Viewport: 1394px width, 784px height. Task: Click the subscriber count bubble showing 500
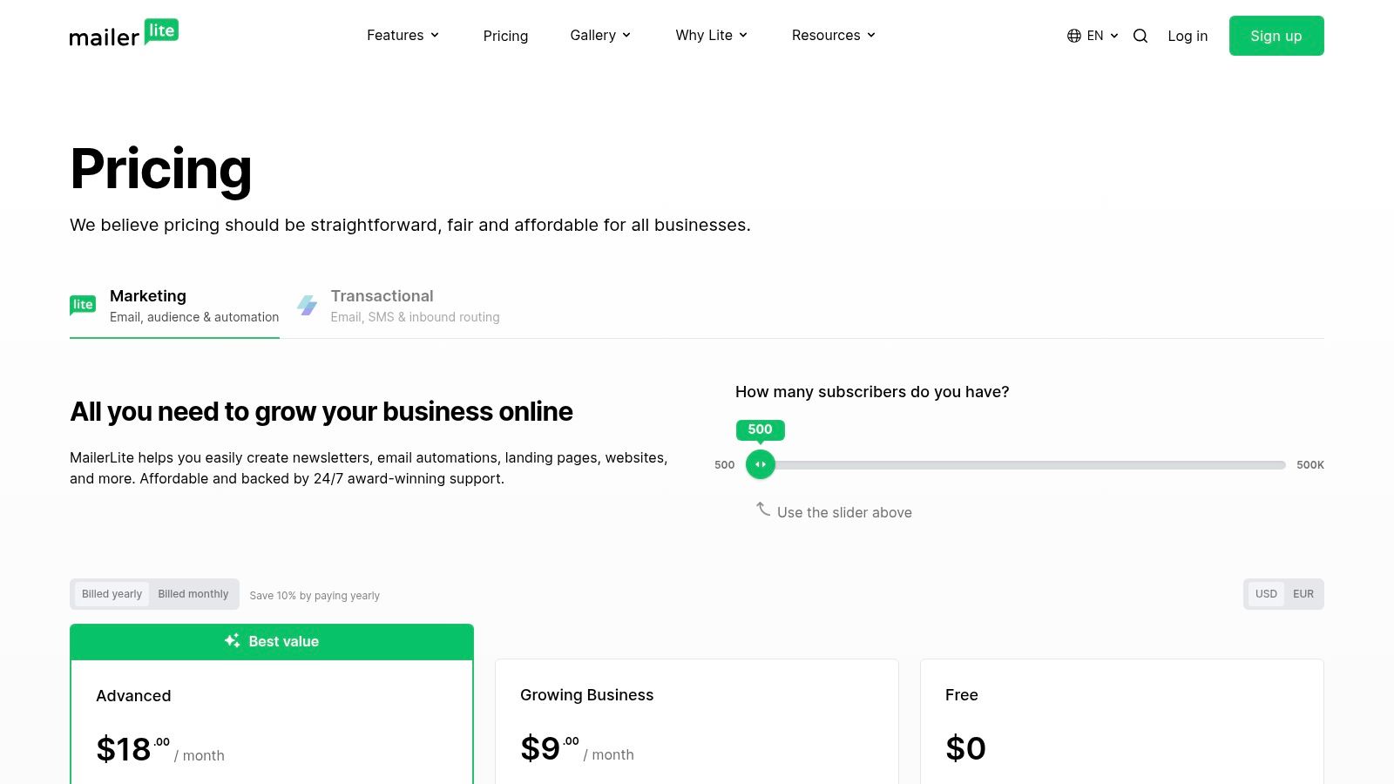[759, 429]
